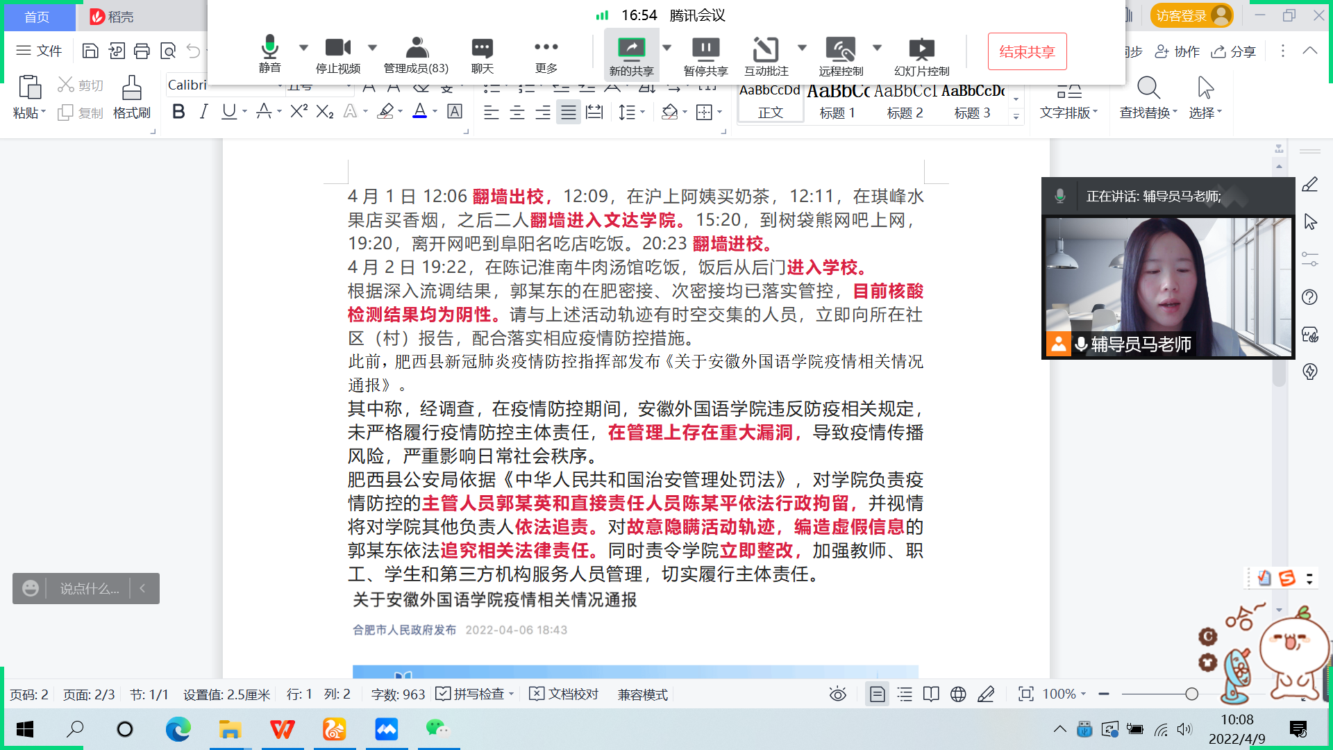The height and width of the screenshot is (750, 1333).
Task: Select the 正文 style
Action: point(770,102)
